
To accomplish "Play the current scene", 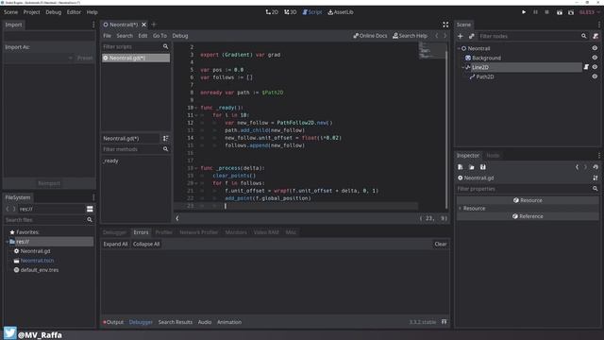I will point(560,12).
